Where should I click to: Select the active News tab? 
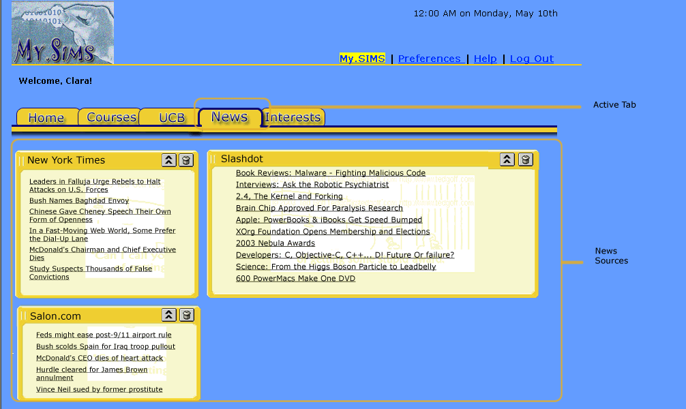(x=230, y=117)
